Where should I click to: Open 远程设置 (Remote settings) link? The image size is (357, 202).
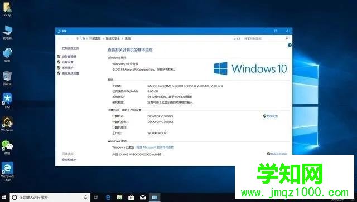67,62
